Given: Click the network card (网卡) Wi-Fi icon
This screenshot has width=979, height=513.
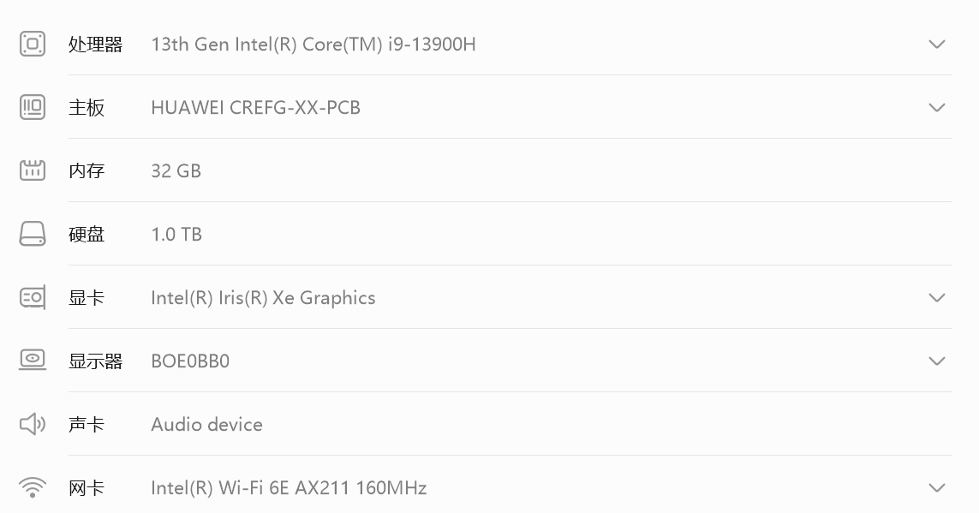Looking at the screenshot, I should pyautogui.click(x=33, y=487).
